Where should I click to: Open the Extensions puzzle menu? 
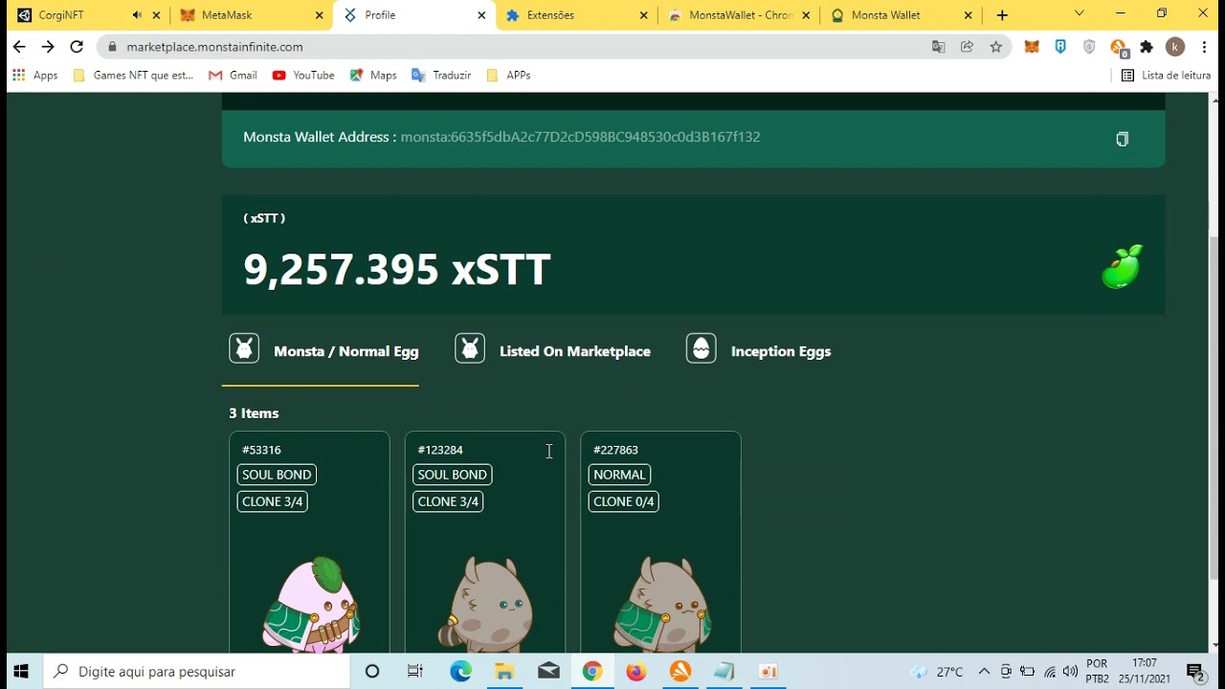pos(1147,47)
